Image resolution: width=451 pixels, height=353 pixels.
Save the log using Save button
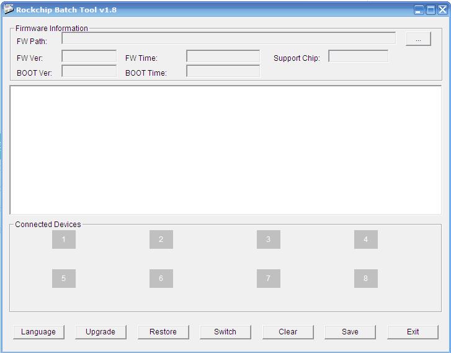coord(350,332)
